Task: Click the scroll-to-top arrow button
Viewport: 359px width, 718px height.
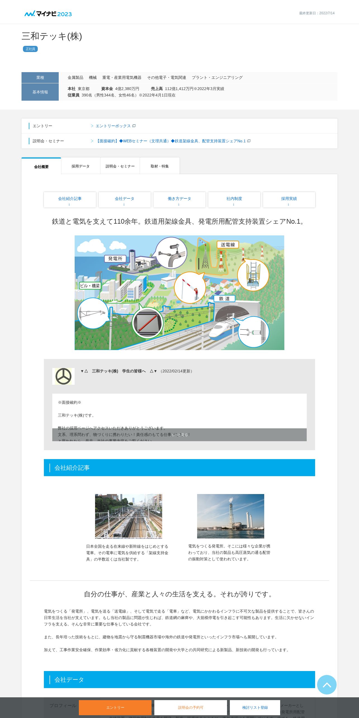Action: point(327,685)
